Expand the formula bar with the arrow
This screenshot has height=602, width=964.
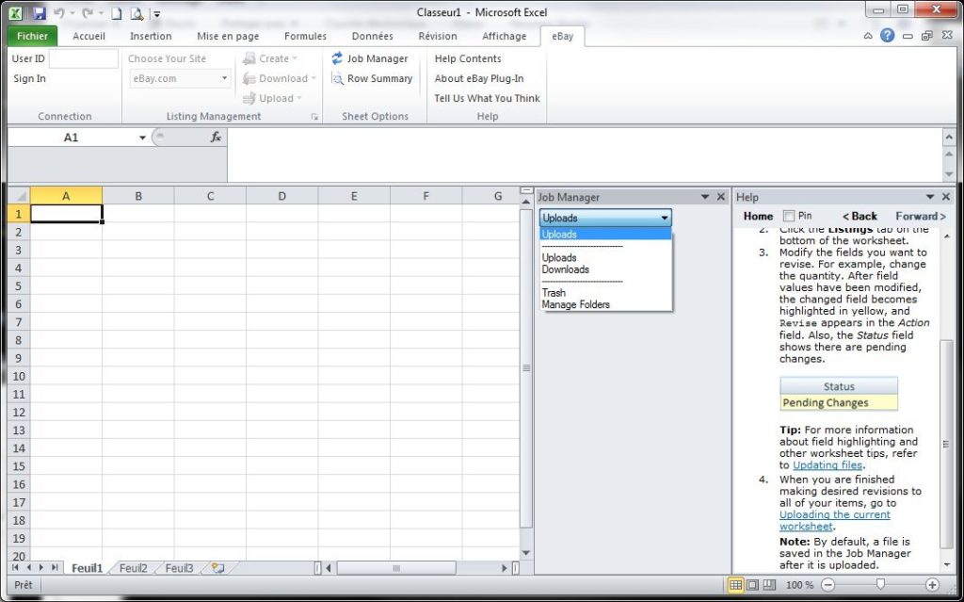[949, 136]
